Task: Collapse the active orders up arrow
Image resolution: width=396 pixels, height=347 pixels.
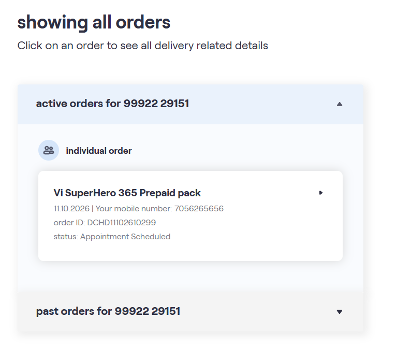Action: (x=340, y=104)
